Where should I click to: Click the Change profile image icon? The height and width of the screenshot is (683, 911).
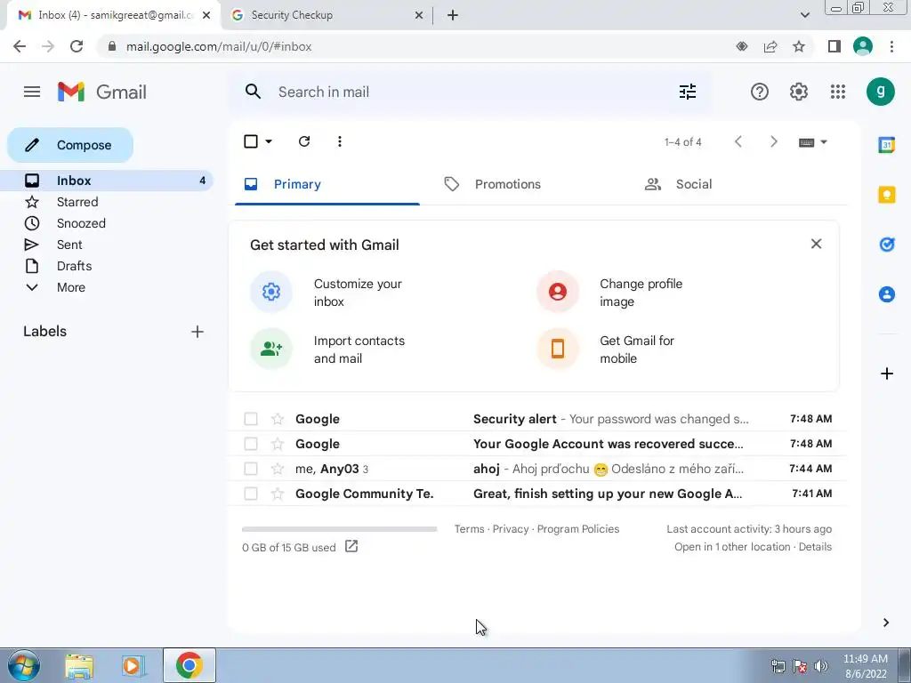coord(558,292)
